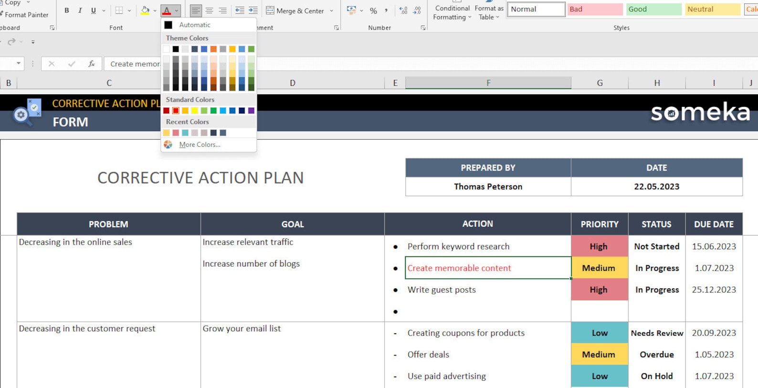
Task: Click the Borders icon
Action: pos(119,10)
